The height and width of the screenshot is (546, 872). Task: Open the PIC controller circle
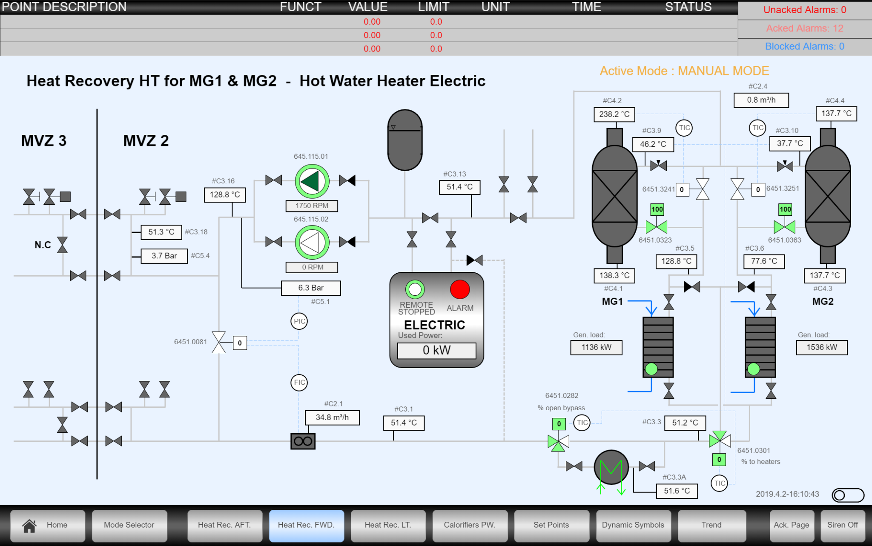299,322
